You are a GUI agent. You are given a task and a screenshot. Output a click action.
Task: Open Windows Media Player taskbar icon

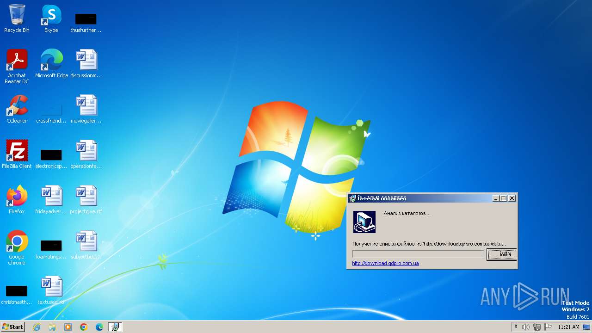pyautogui.click(x=68, y=327)
